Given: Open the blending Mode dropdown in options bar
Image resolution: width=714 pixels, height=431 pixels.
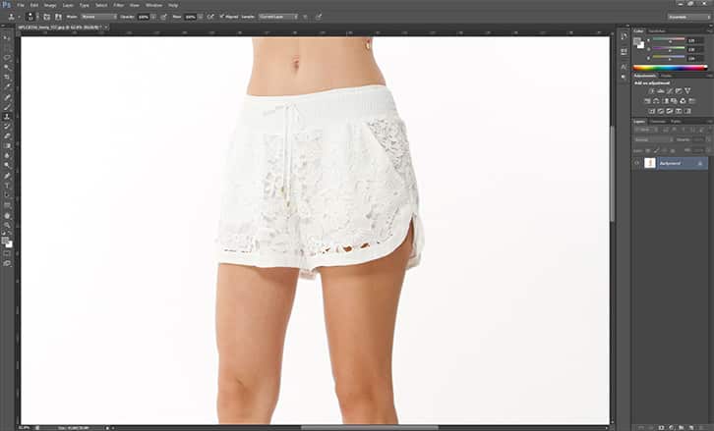Looking at the screenshot, I should click(x=98, y=17).
